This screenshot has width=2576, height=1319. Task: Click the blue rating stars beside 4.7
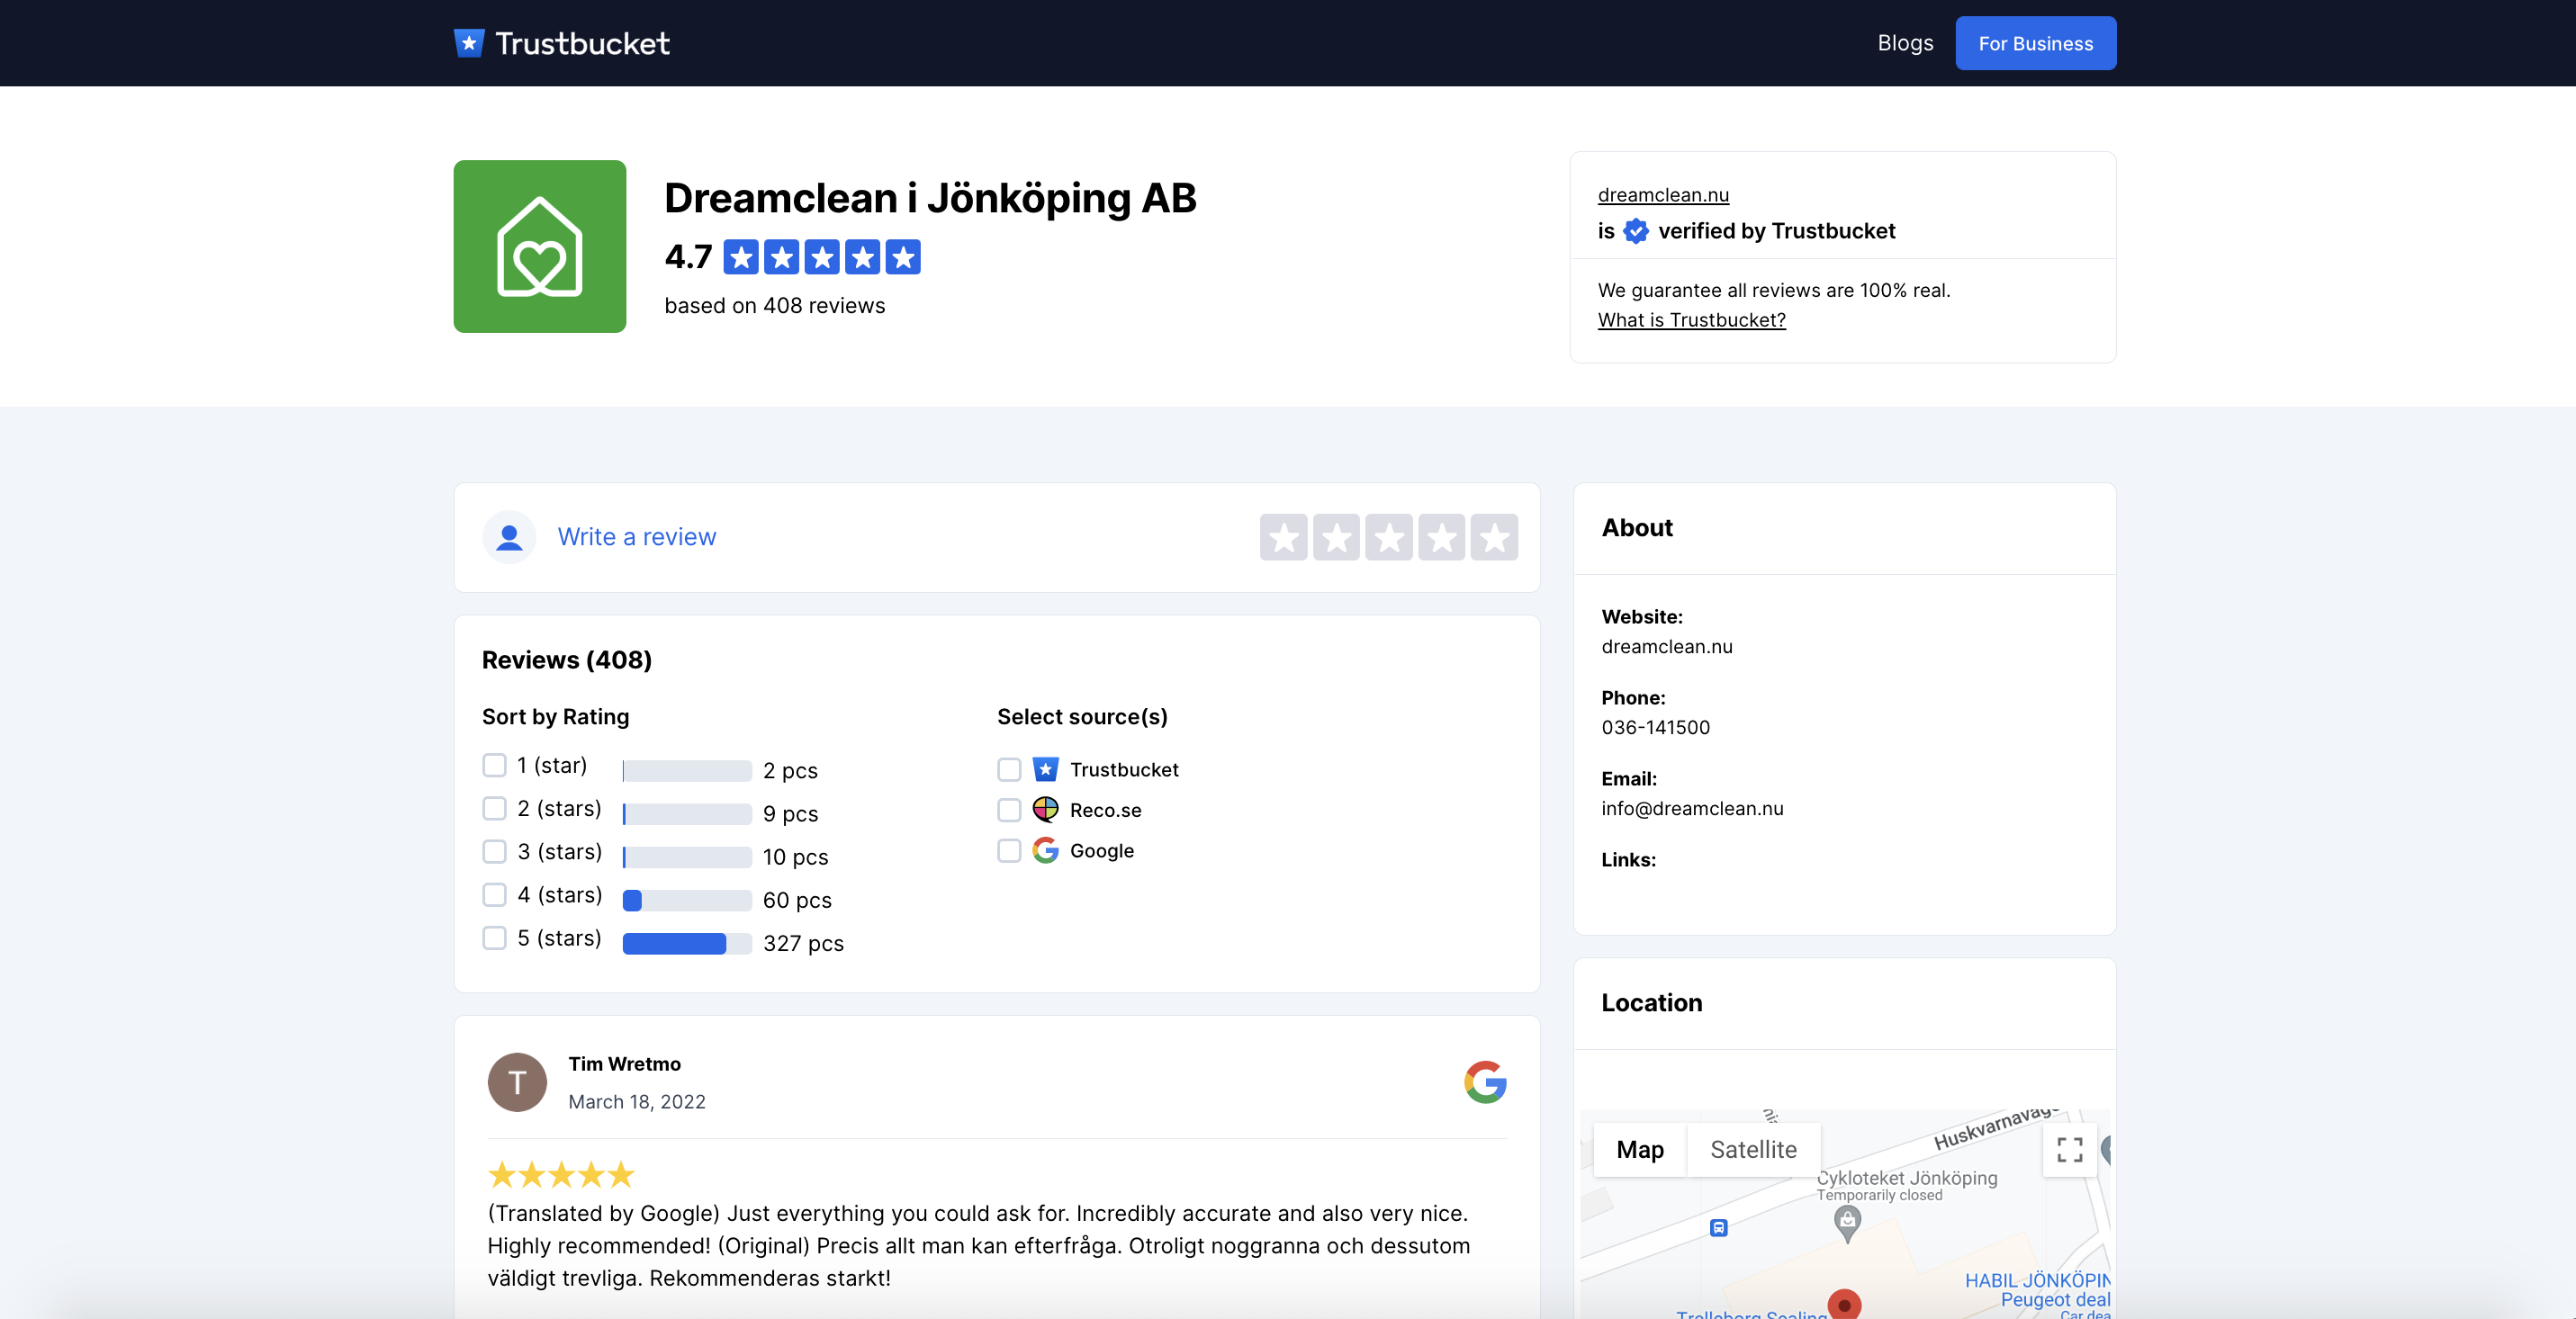(x=822, y=256)
